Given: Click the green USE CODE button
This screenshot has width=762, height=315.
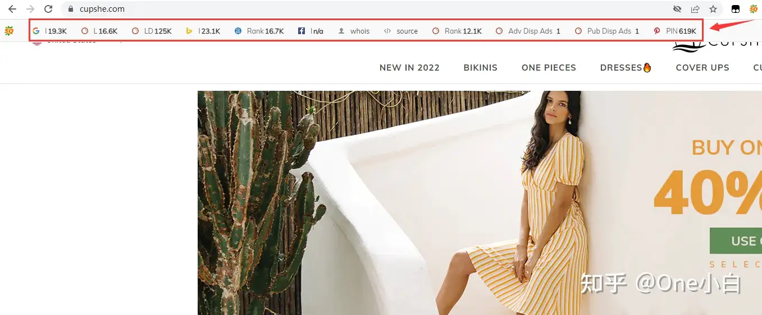Looking at the screenshot, I should tap(736, 241).
